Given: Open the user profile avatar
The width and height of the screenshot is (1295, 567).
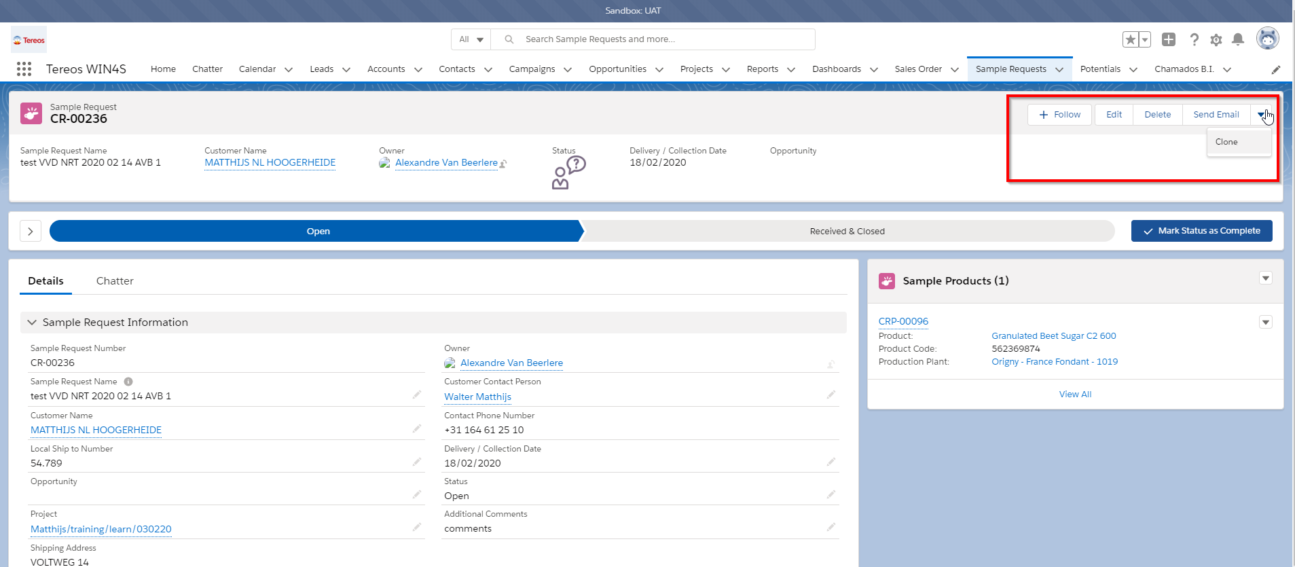Looking at the screenshot, I should pos(1267,39).
